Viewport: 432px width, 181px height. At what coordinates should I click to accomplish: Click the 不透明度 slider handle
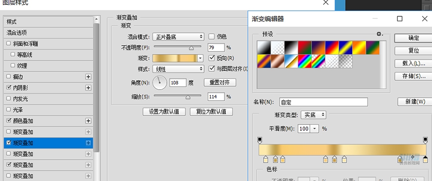191,48
